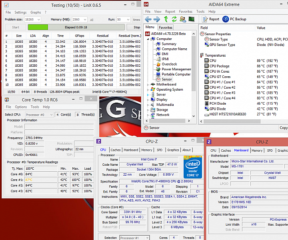Open the Mainboard tab in the CPU-Z Processor window
The width and height of the screenshot is (288, 240).
tap(131, 150)
